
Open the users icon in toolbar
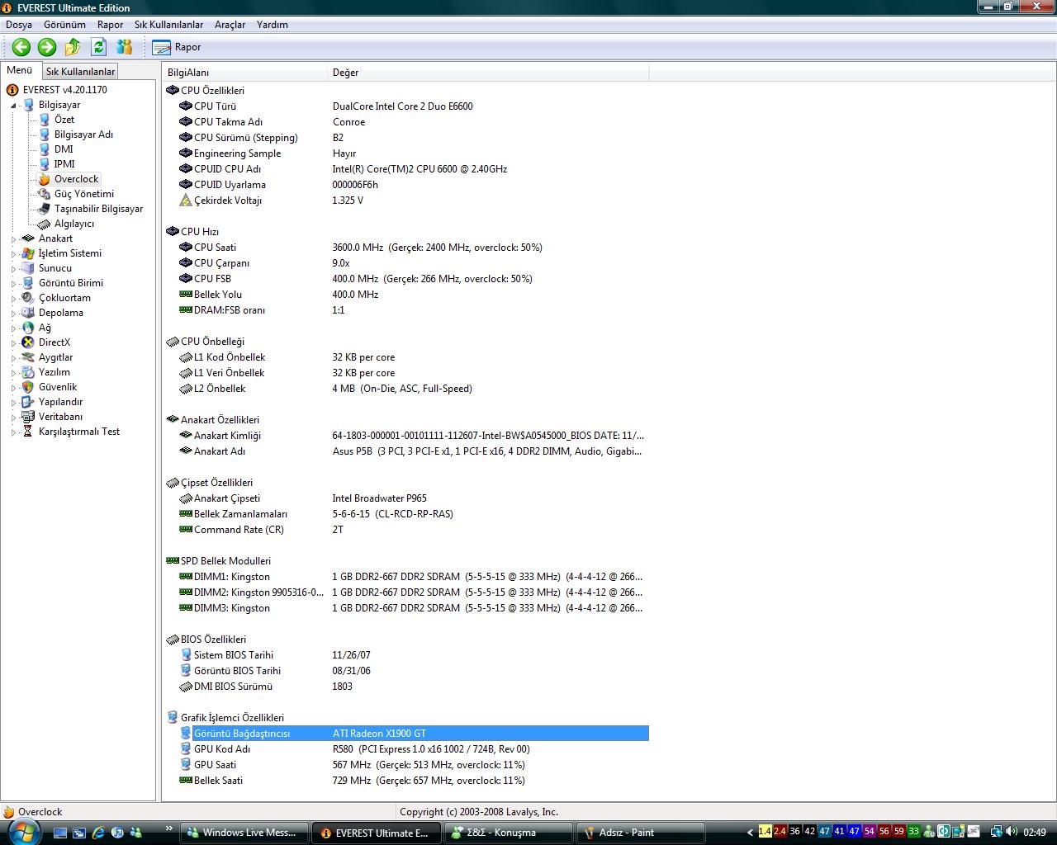click(125, 47)
